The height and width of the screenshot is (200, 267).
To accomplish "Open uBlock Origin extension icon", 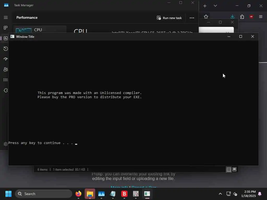I will [x=251, y=16].
